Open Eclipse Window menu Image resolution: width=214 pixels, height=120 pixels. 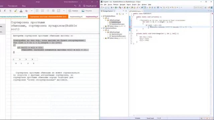click(144, 5)
